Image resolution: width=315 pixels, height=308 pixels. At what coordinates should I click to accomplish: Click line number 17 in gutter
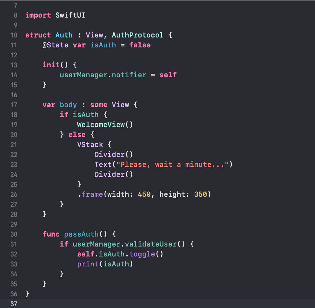click(14, 105)
